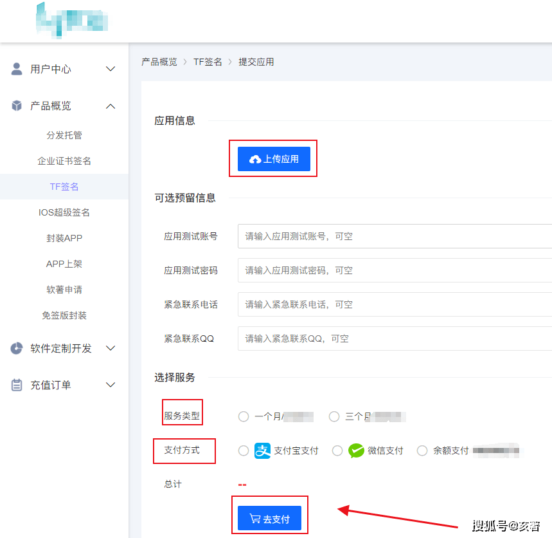Select the three months service option
Screen dimensions: 552x538
334,416
